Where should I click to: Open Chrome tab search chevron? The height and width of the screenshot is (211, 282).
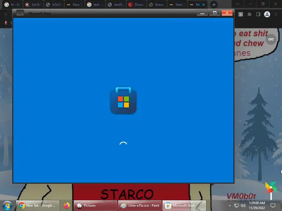(238, 4)
